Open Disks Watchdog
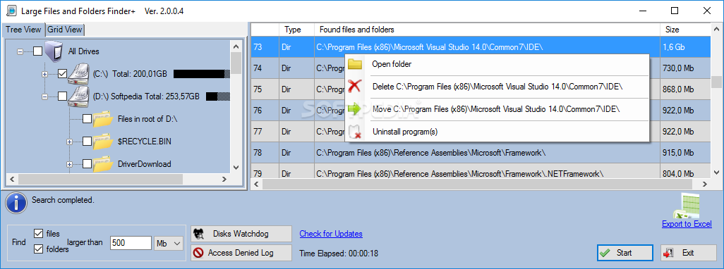The height and width of the screenshot is (269, 724). (x=241, y=234)
